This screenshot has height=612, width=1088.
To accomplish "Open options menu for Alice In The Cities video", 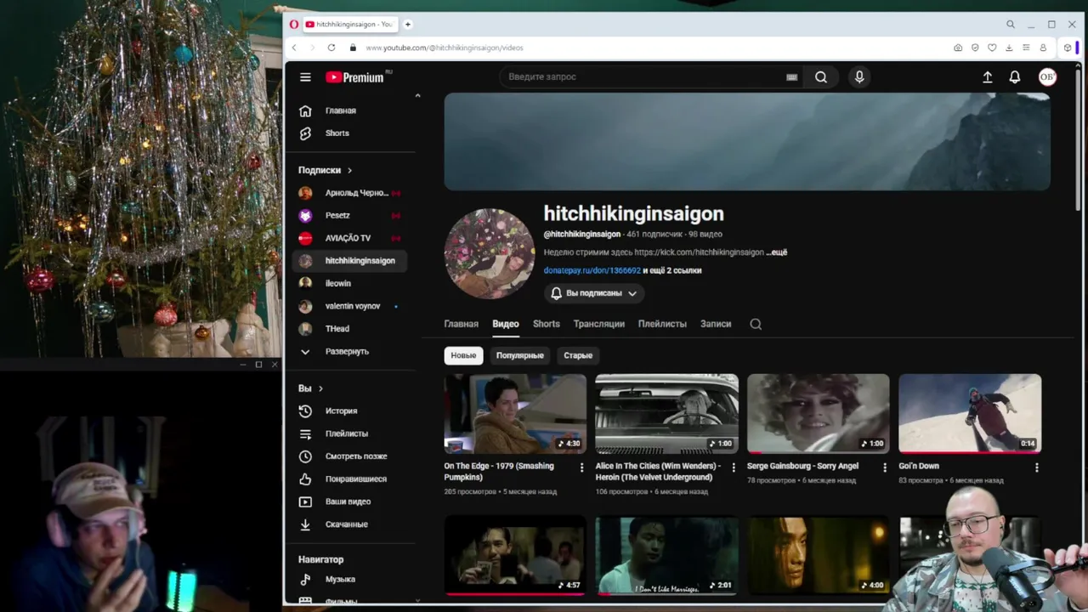I will coord(734,467).
